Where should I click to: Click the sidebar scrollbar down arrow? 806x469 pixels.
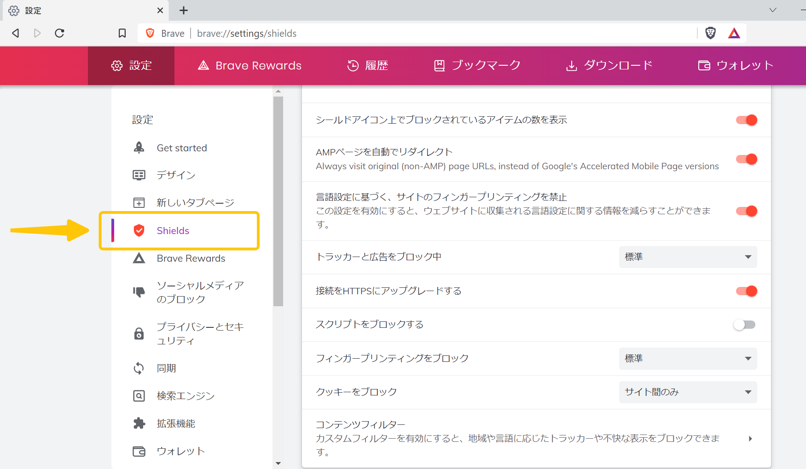278,463
